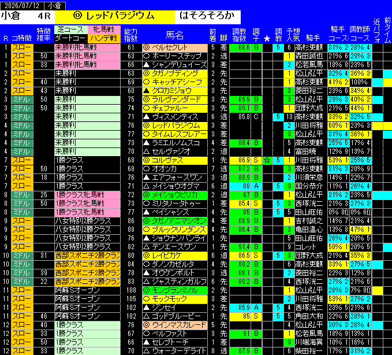Image resolution: width=392 pixels, height=355 pixels.
Task: Select horse レイピカケ
Action: tap(175, 256)
